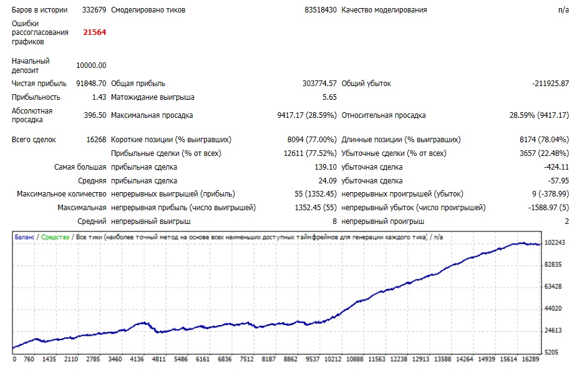Screen dimensions: 577x383
Task: Click the 'Баланс' legend label on chart
Action: pos(24,237)
